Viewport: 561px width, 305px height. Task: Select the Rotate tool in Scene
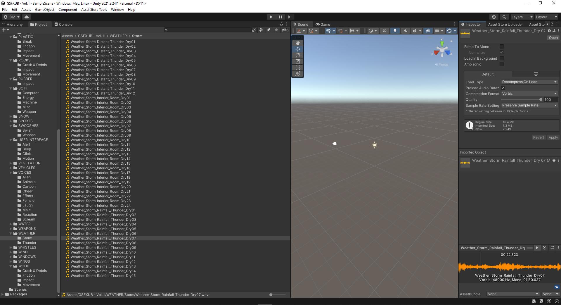click(298, 55)
